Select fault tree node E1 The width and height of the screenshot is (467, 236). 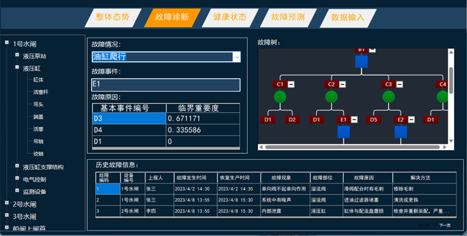pyautogui.click(x=343, y=119)
